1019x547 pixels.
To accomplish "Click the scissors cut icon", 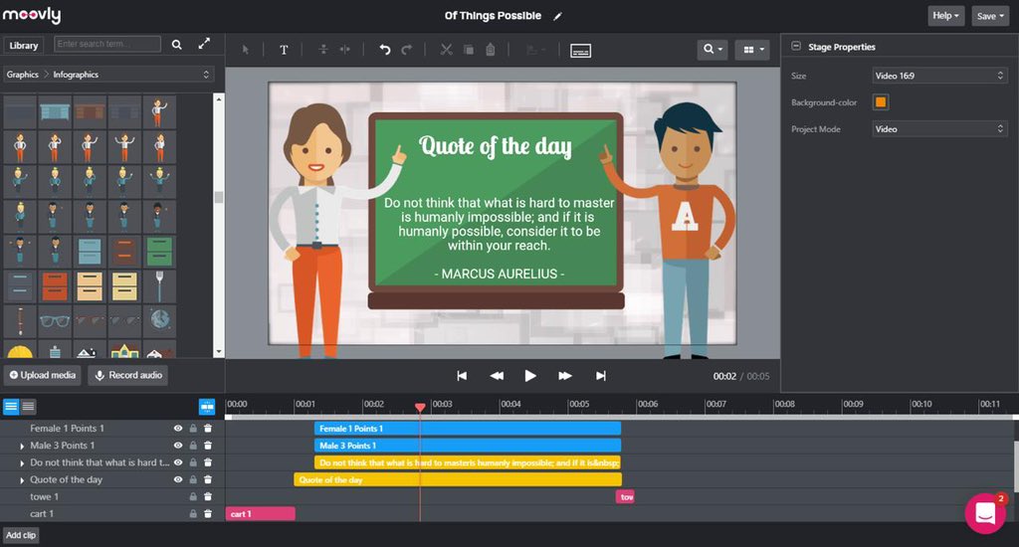I will point(446,50).
